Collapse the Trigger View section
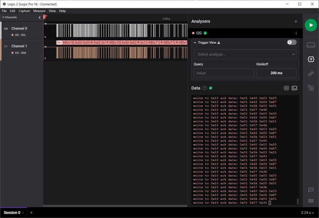Viewport: 319px width, 218px height. coord(195,43)
